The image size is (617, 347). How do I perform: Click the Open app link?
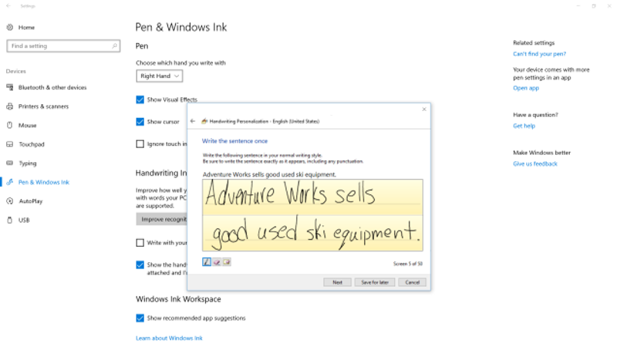526,88
